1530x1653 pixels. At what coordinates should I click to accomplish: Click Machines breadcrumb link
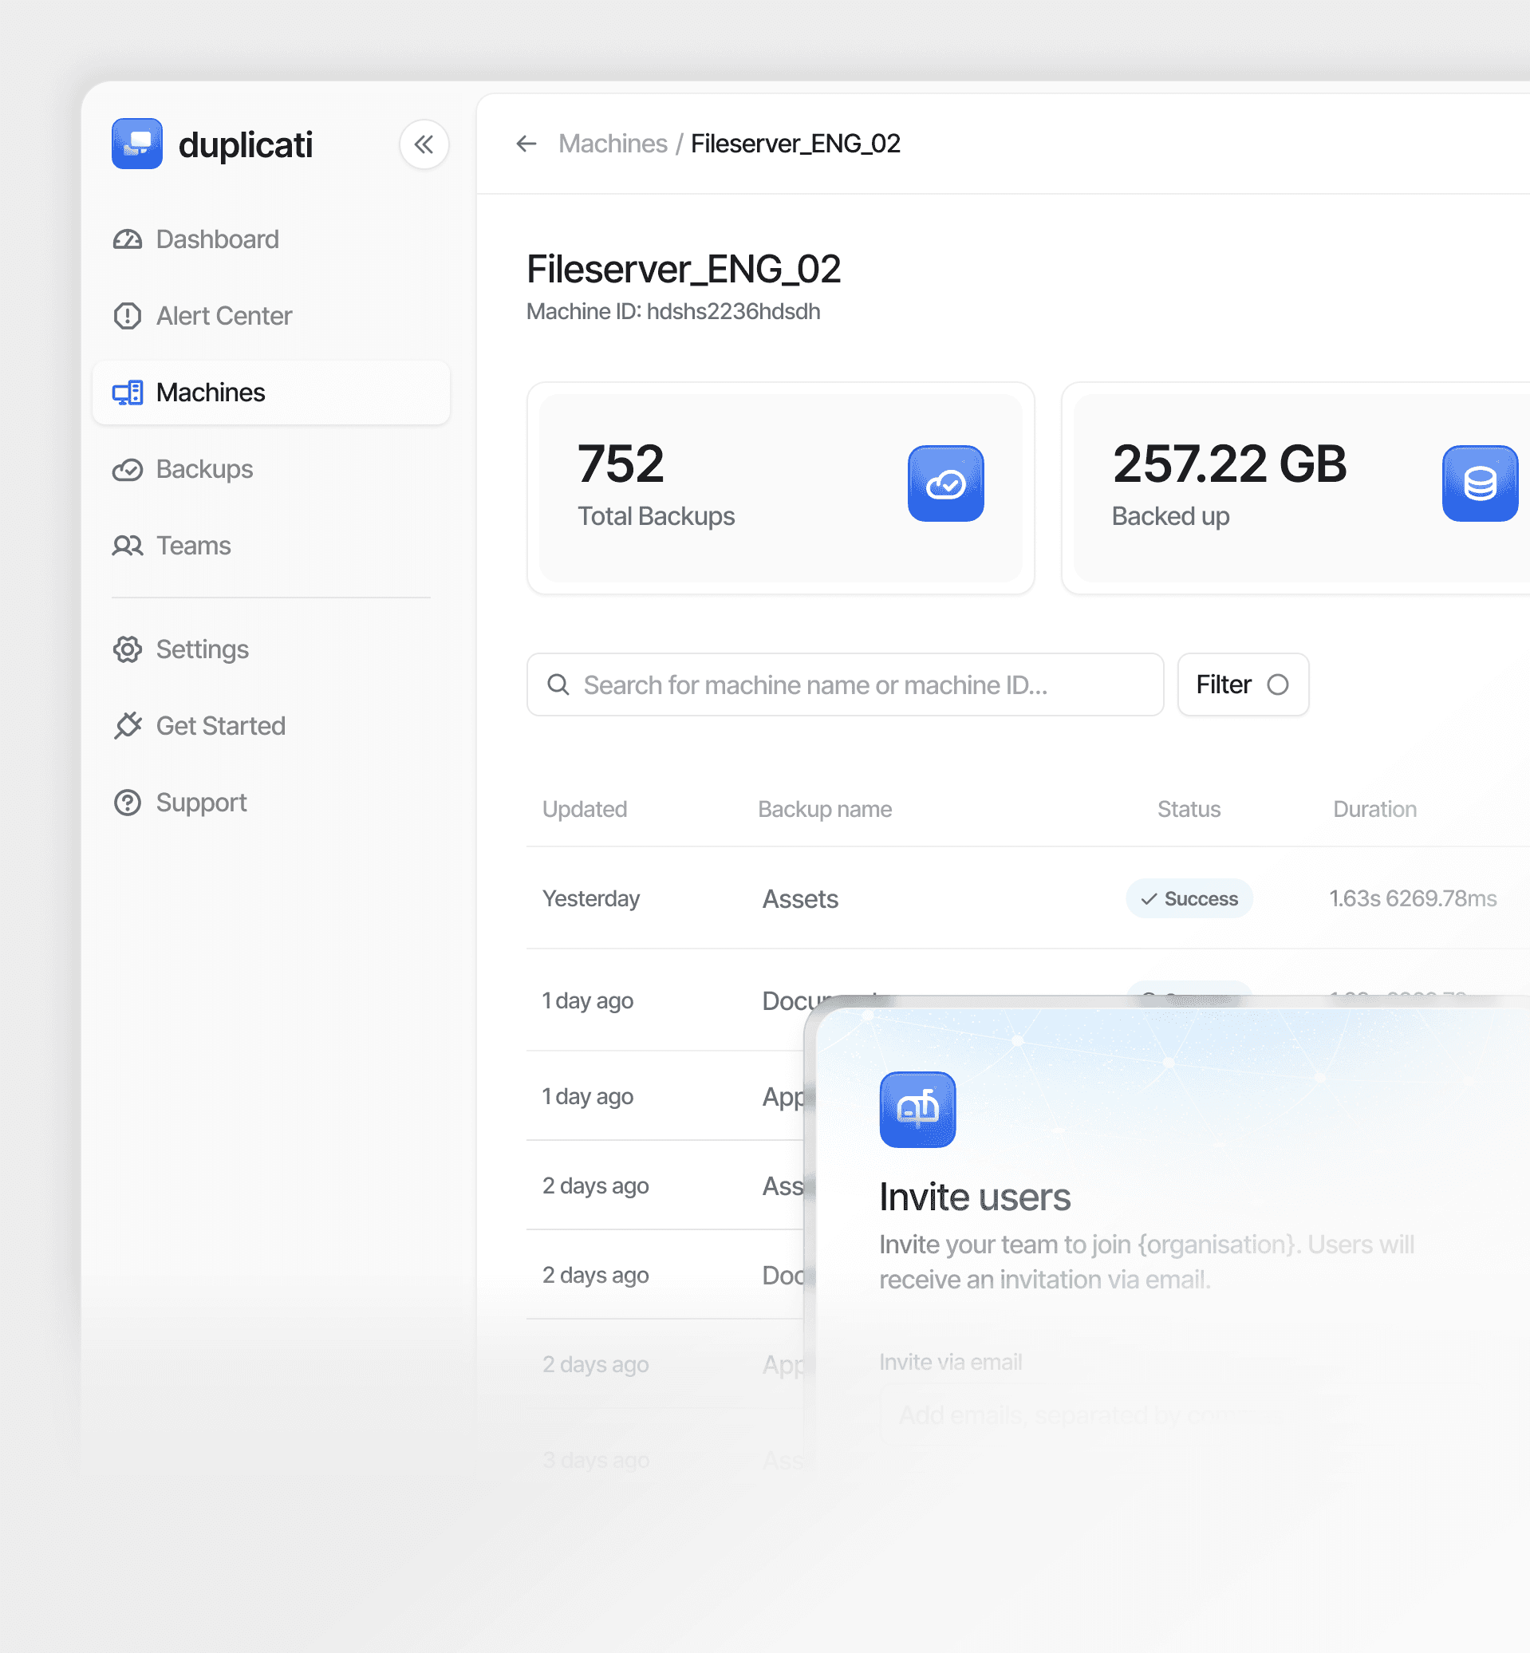(x=613, y=144)
